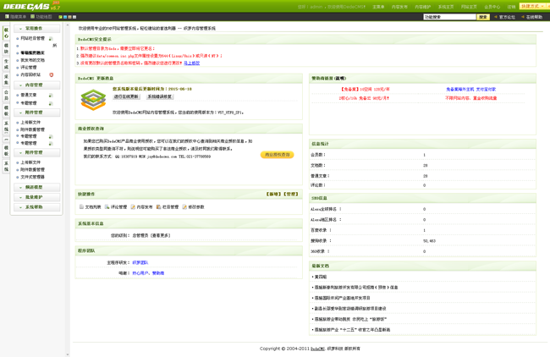Go to 网站主页 in top navigation
This screenshot has width=550, height=357.
coord(469,7)
